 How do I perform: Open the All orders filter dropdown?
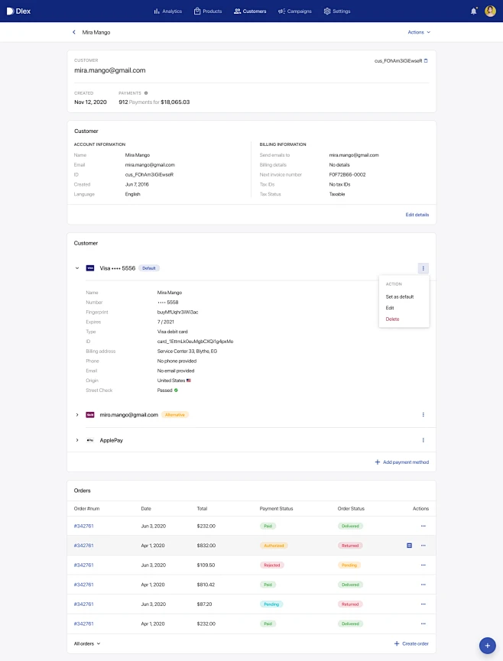click(87, 643)
